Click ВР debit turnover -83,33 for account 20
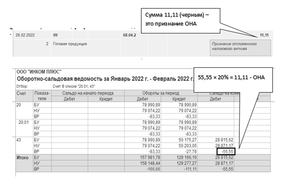 [x=154, y=117]
